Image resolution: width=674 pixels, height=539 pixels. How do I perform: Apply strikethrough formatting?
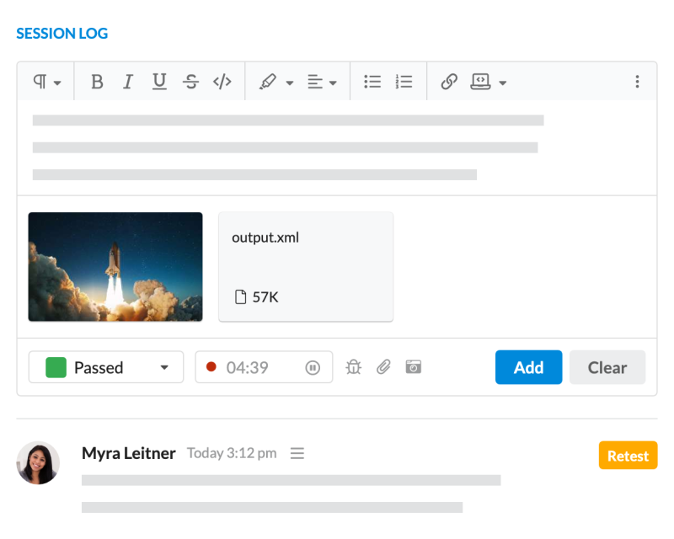click(x=191, y=81)
